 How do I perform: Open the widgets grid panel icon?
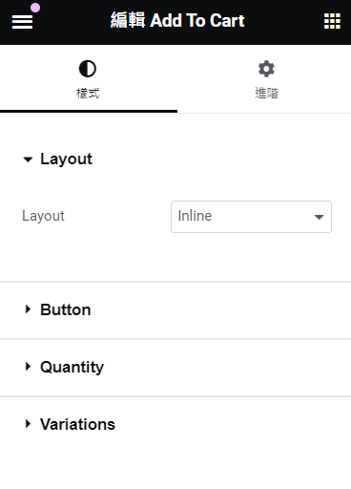coord(332,21)
